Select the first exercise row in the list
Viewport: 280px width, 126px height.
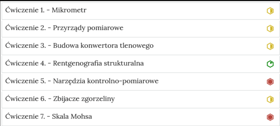click(x=140, y=11)
